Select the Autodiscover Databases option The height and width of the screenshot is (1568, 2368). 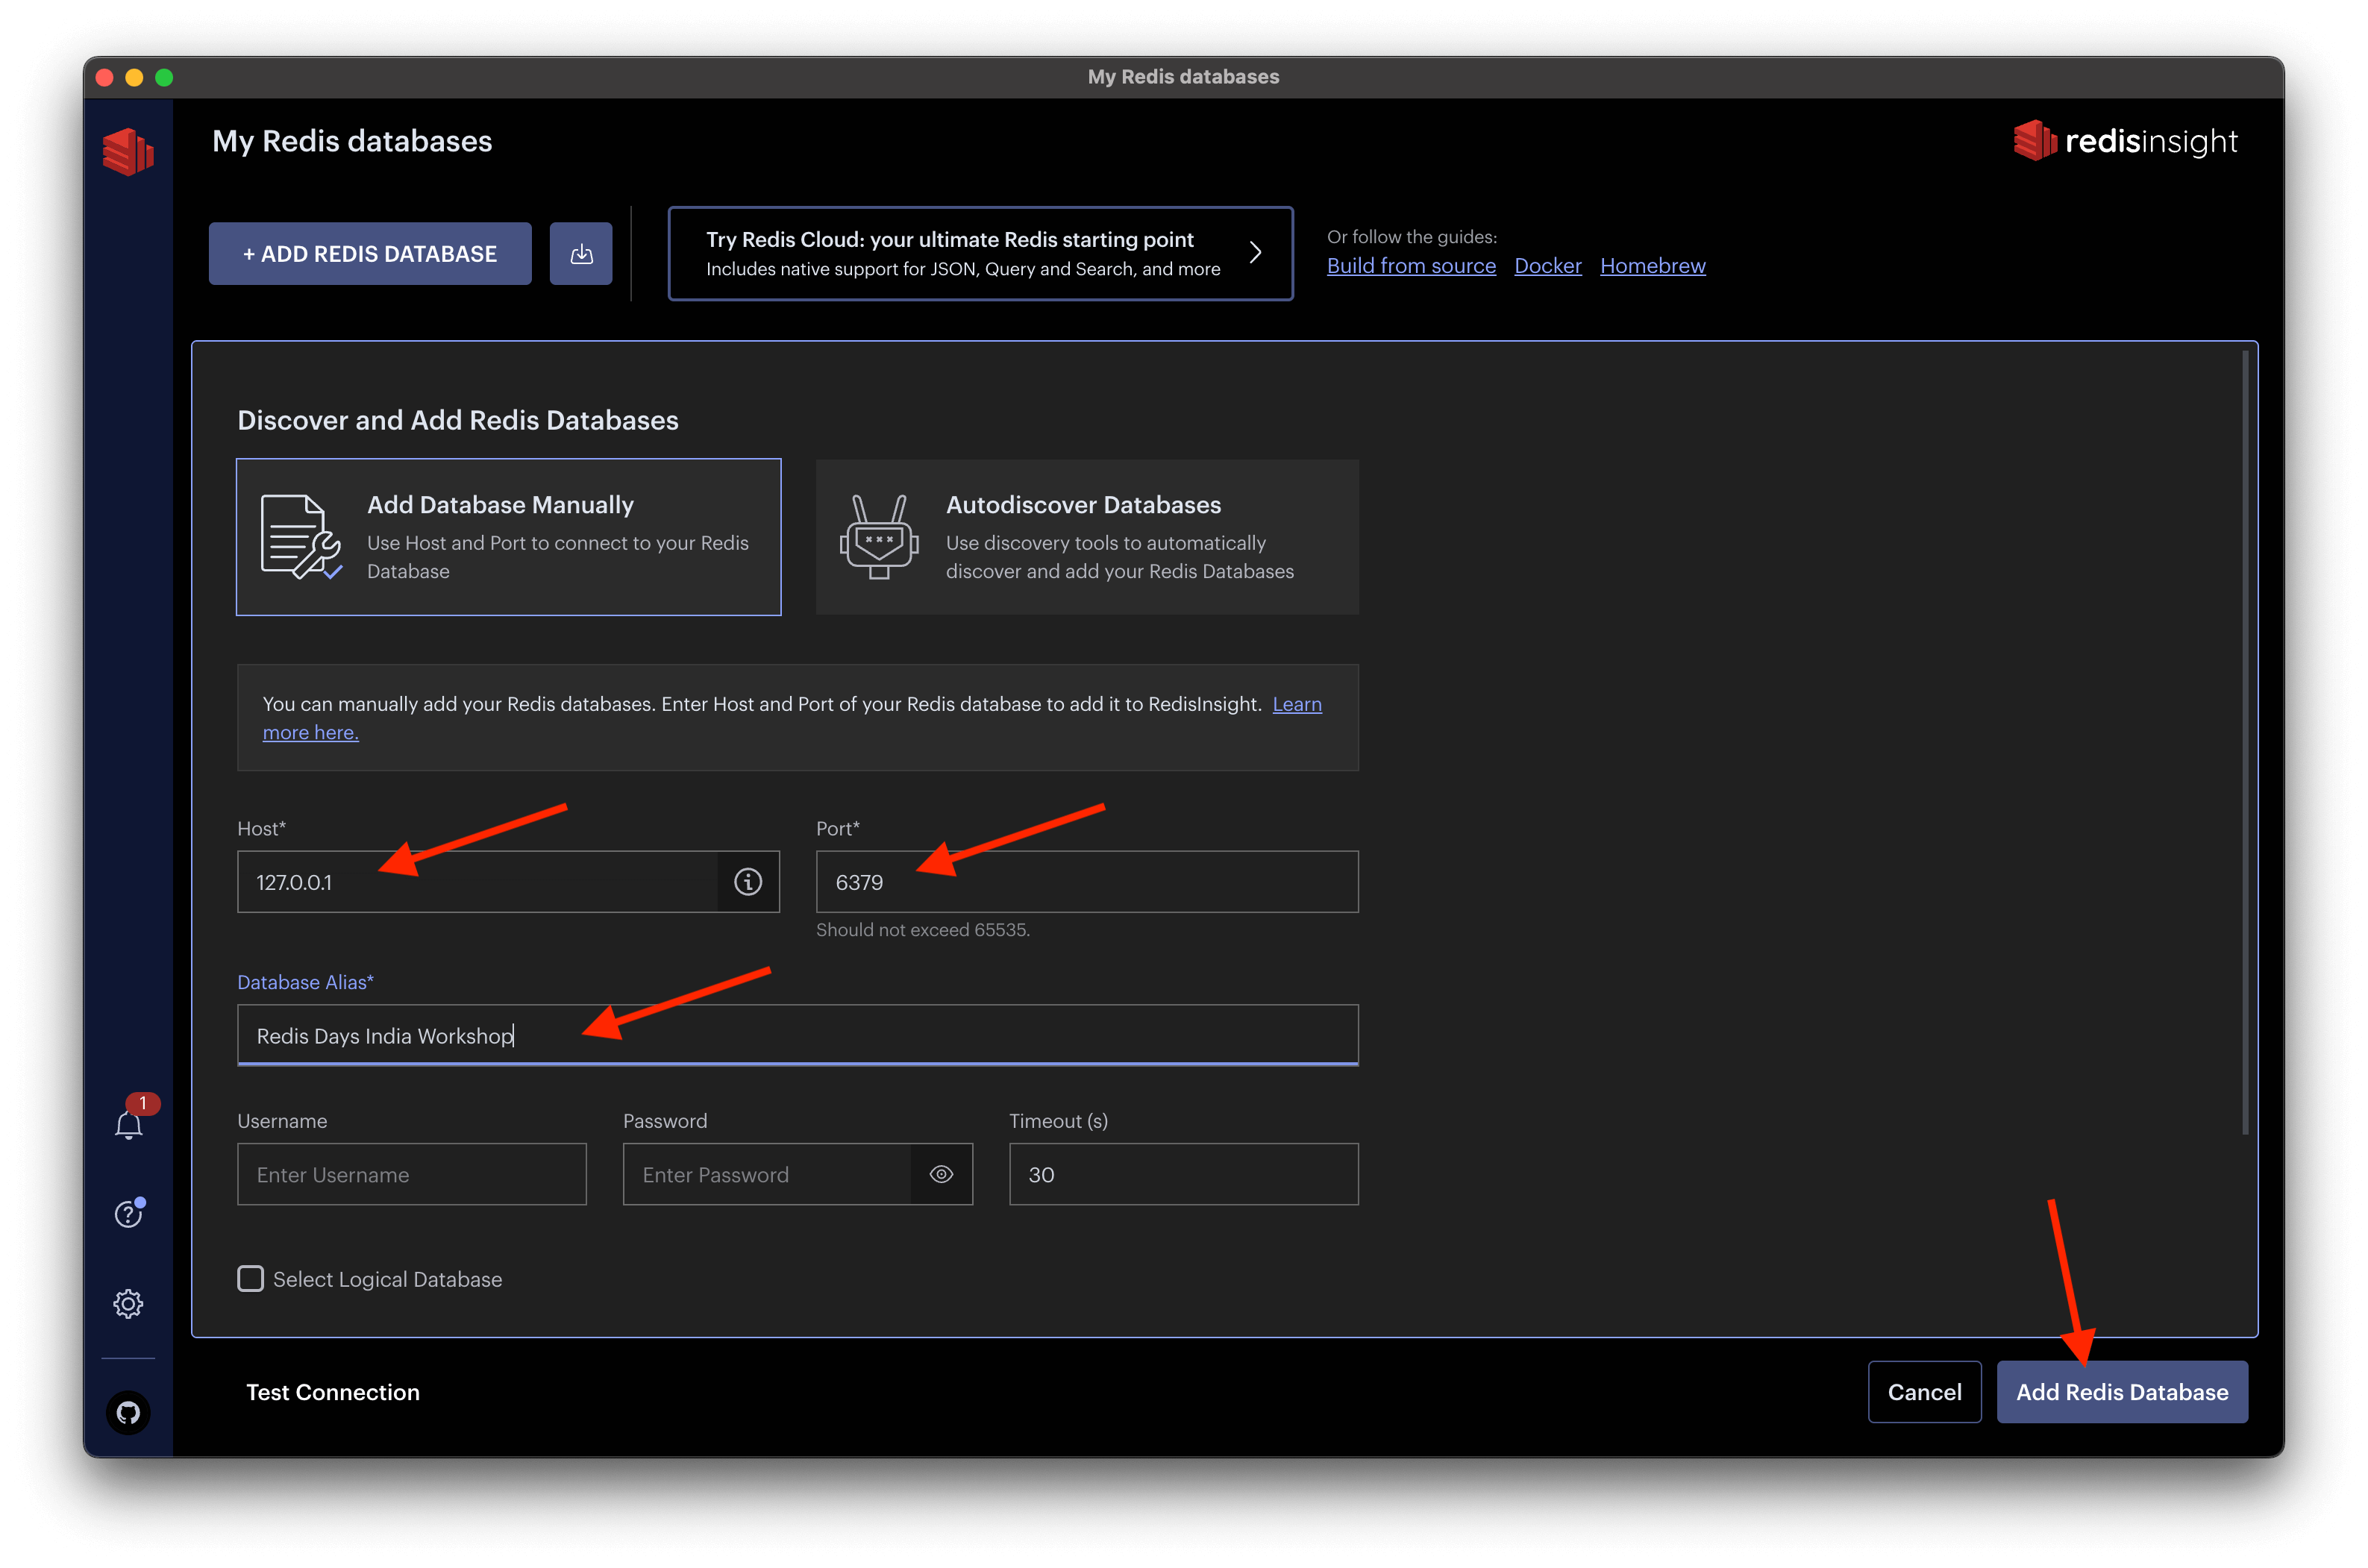[1087, 537]
